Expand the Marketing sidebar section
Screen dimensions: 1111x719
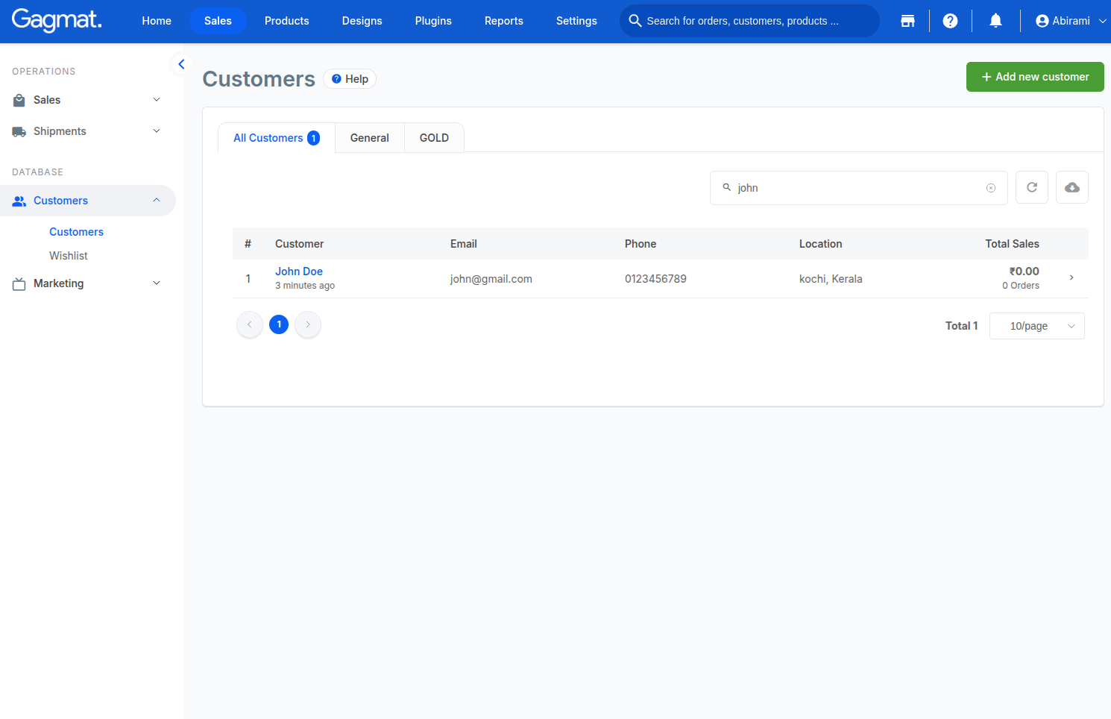pos(88,283)
